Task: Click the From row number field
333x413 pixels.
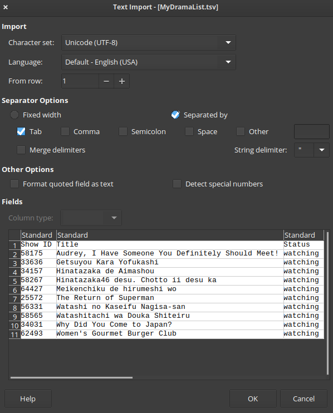Action: (80, 81)
